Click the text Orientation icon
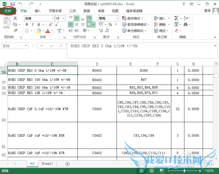 85,31
